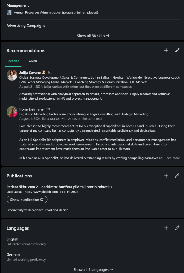184x273 pixels.
Task: Show all 5 languages
Action: pyautogui.click(x=93, y=269)
